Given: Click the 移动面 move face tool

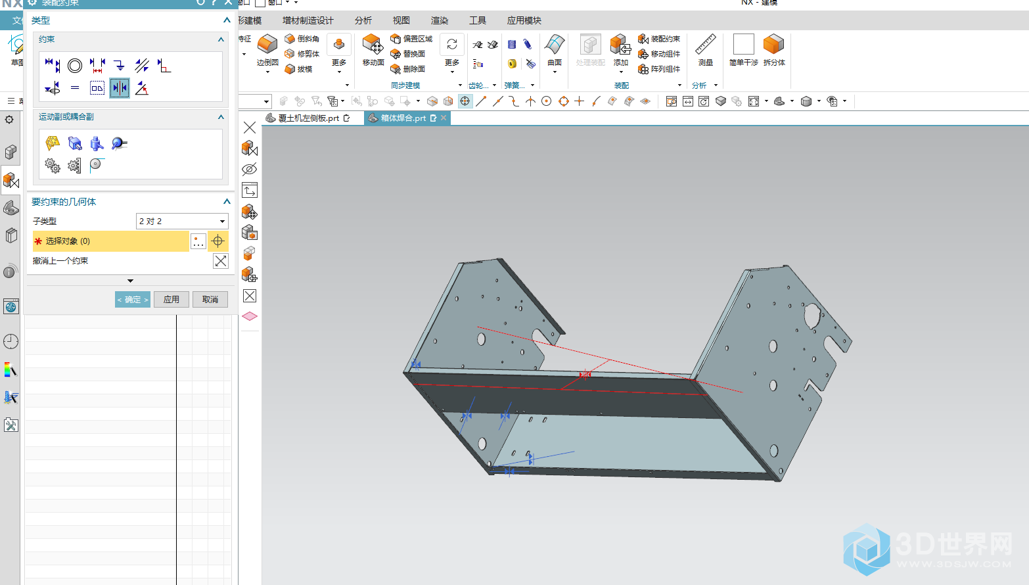Looking at the screenshot, I should (x=373, y=51).
